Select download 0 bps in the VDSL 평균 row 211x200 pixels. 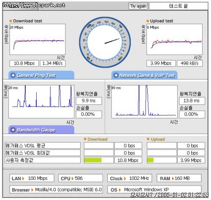(x=128, y=145)
